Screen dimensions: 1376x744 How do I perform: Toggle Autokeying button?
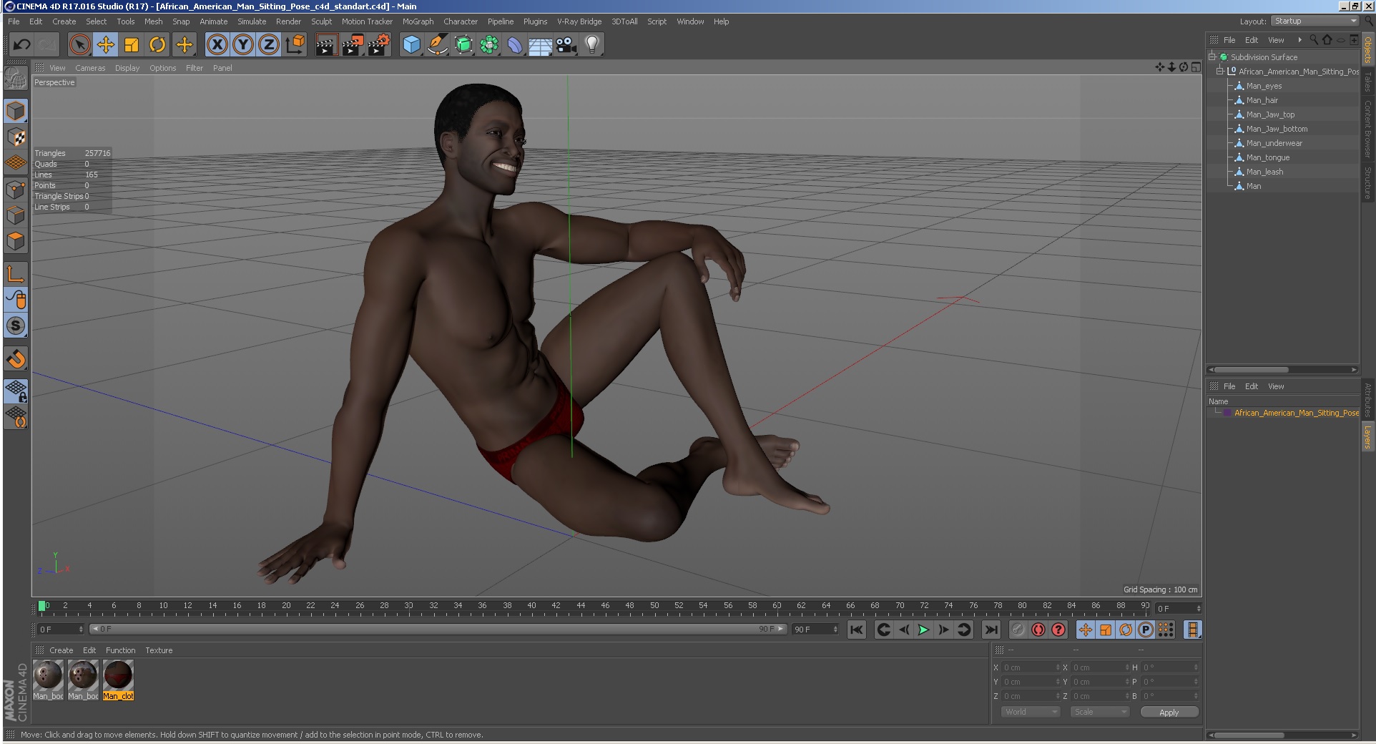pos(1038,630)
